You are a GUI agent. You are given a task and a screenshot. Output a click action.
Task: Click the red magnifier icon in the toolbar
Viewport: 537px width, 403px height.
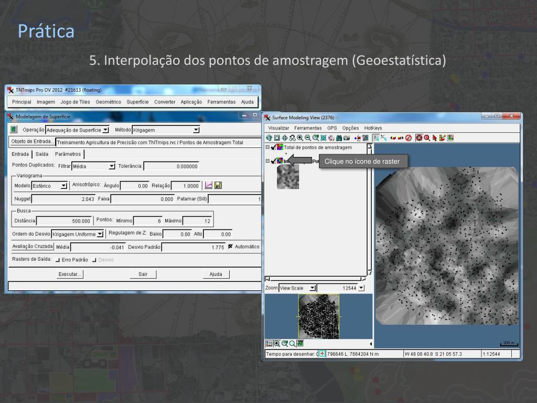click(x=427, y=138)
